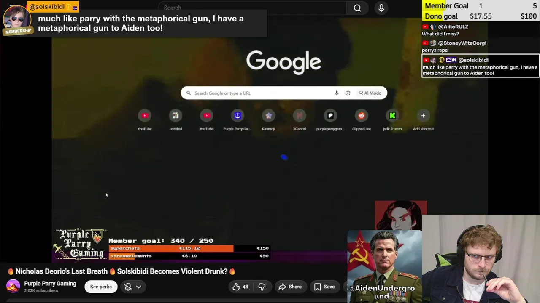Open YouTube shortcut beside Purple Parry Ga
This screenshot has width=540, height=303.
pos(206,120)
